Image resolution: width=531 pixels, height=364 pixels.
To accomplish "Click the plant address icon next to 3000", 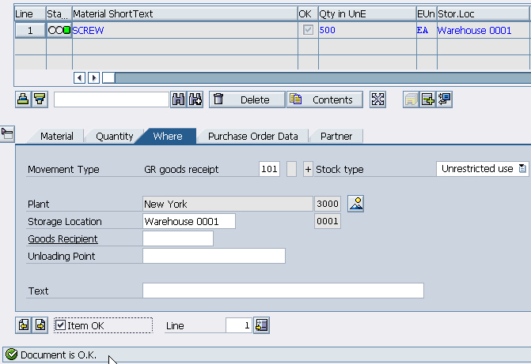I will click(355, 204).
